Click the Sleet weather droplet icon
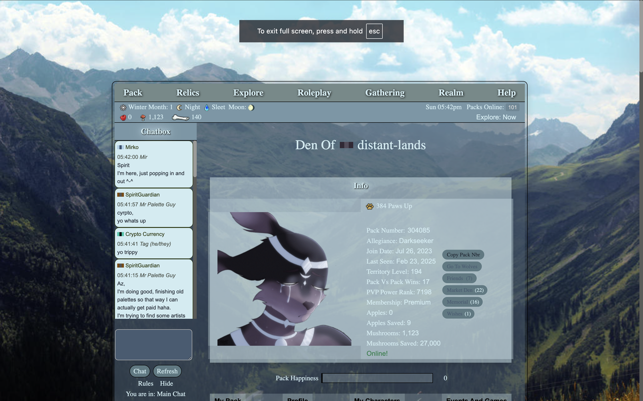The width and height of the screenshot is (643, 401). 207,107
